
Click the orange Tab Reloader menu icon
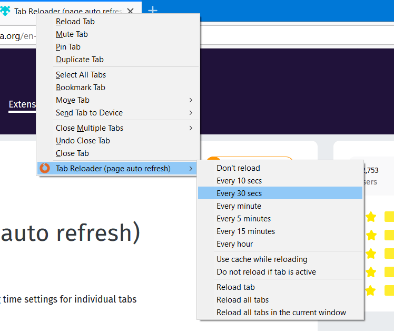[x=45, y=168]
